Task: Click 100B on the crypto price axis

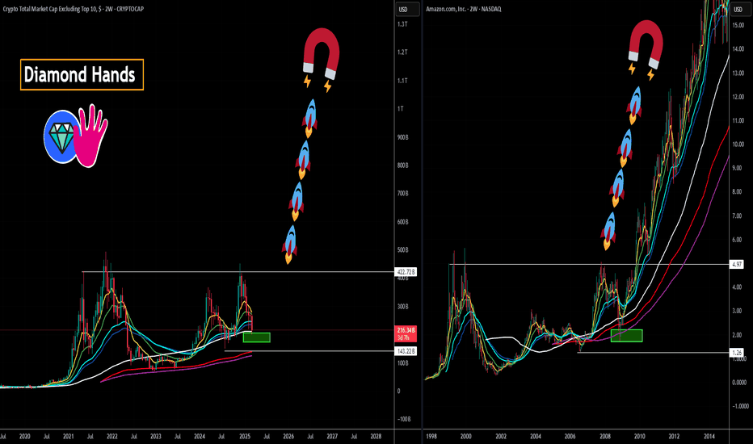Action: 403,363
